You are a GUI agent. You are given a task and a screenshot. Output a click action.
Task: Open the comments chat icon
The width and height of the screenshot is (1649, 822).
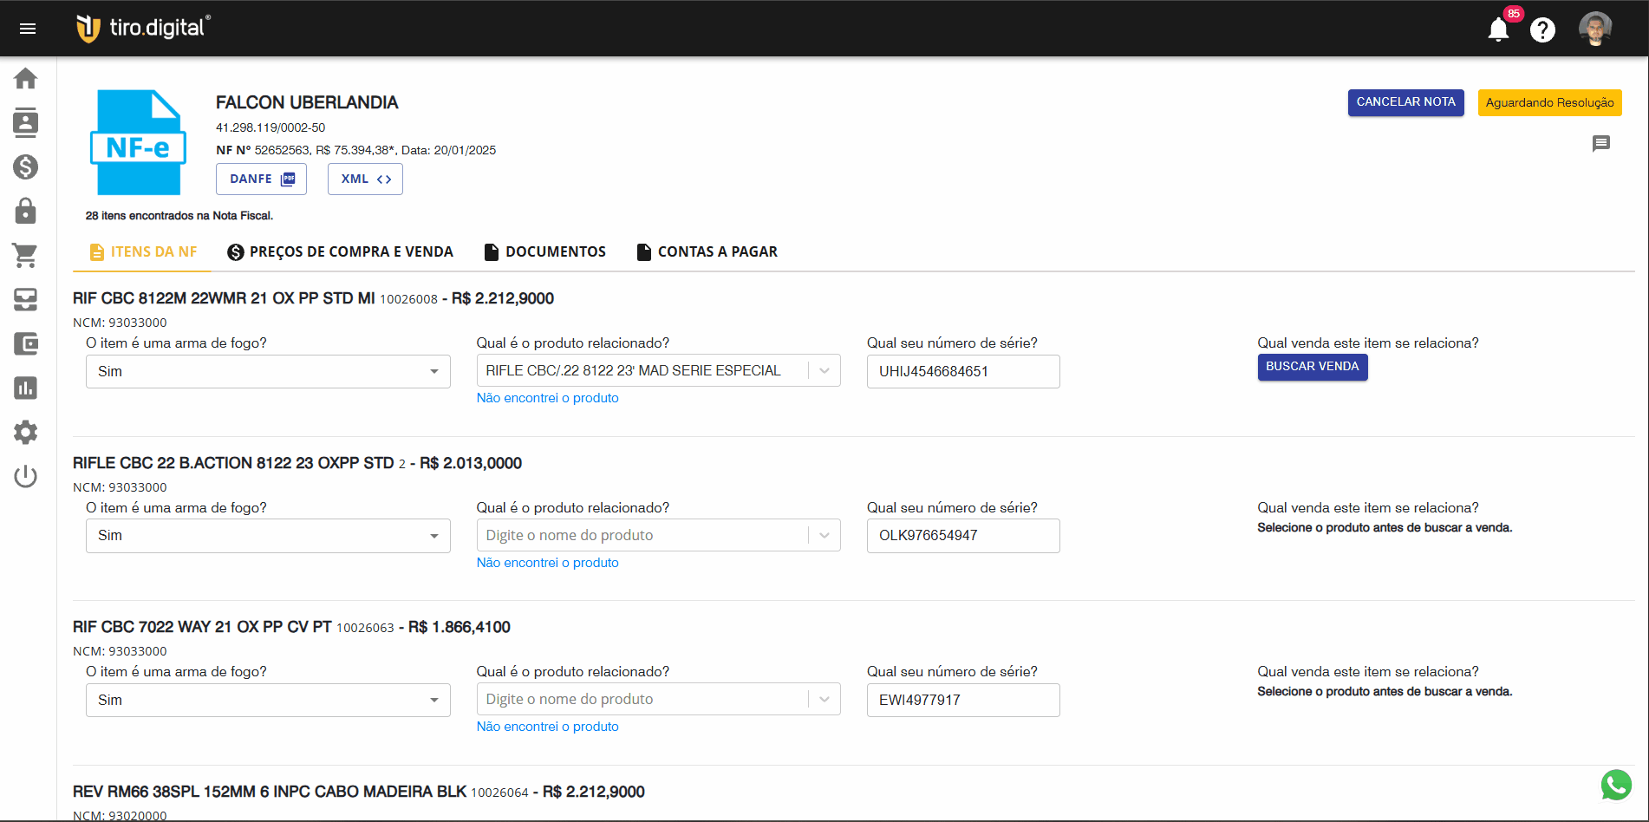1600,144
